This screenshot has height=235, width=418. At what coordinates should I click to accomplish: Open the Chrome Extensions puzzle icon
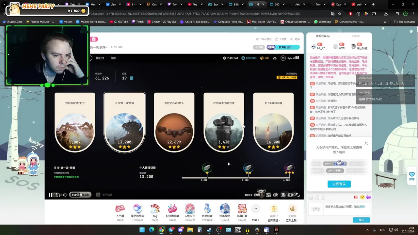pyautogui.click(x=374, y=14)
